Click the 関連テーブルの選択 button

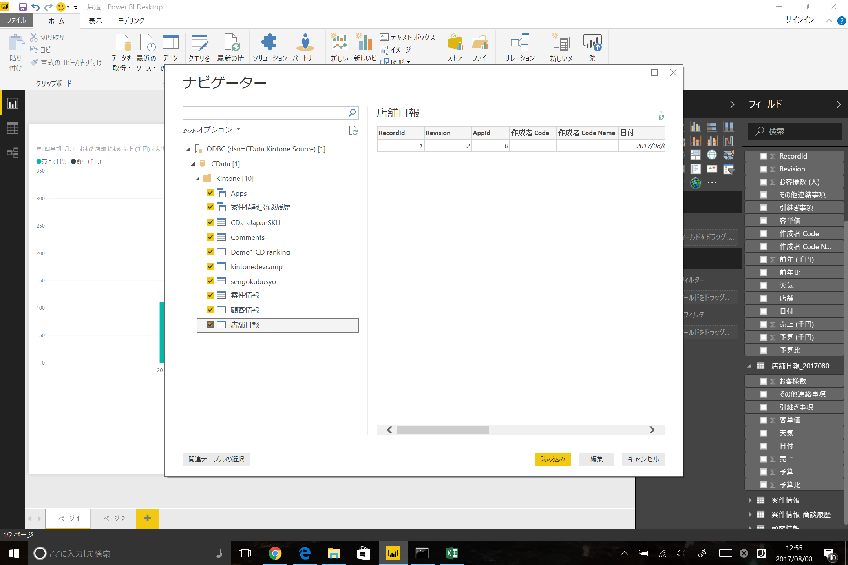[216, 459]
